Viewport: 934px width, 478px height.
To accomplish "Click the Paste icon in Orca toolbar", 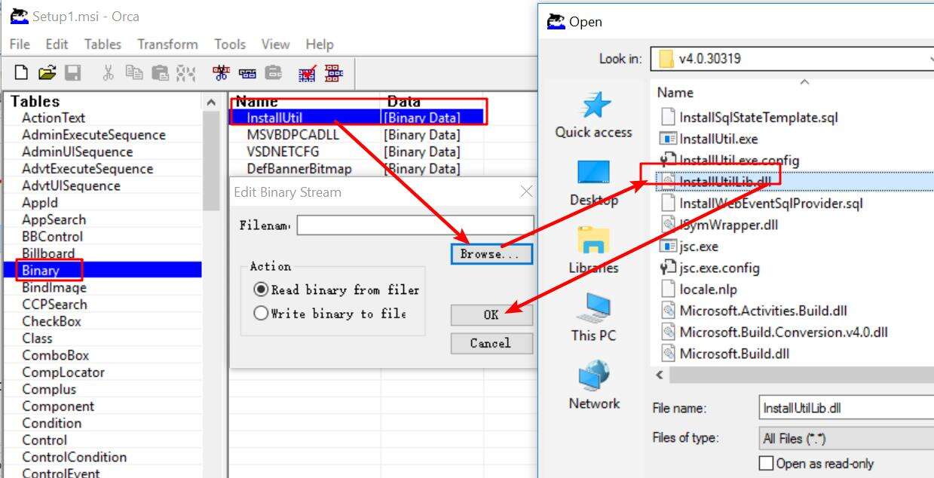I will (160, 73).
